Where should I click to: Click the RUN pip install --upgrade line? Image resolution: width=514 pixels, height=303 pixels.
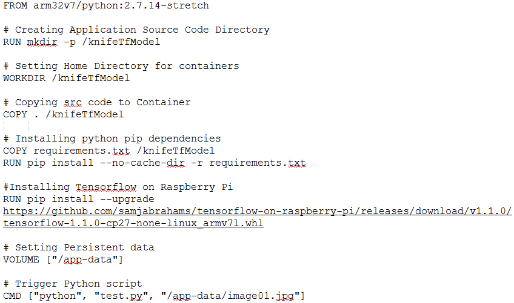click(79, 199)
